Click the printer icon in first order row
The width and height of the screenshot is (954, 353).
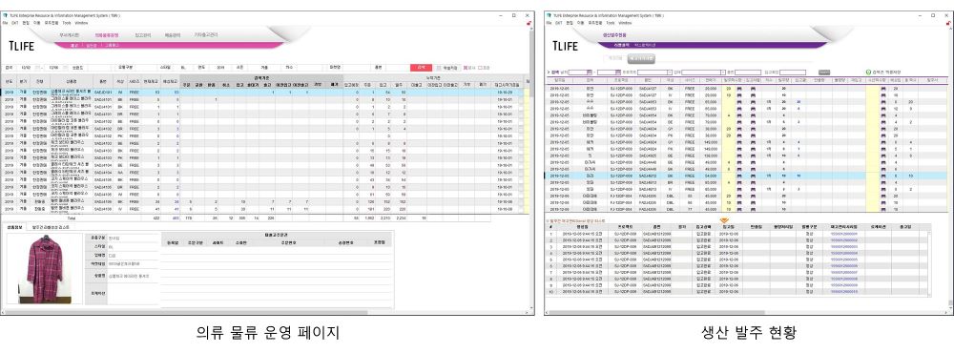[739, 88]
